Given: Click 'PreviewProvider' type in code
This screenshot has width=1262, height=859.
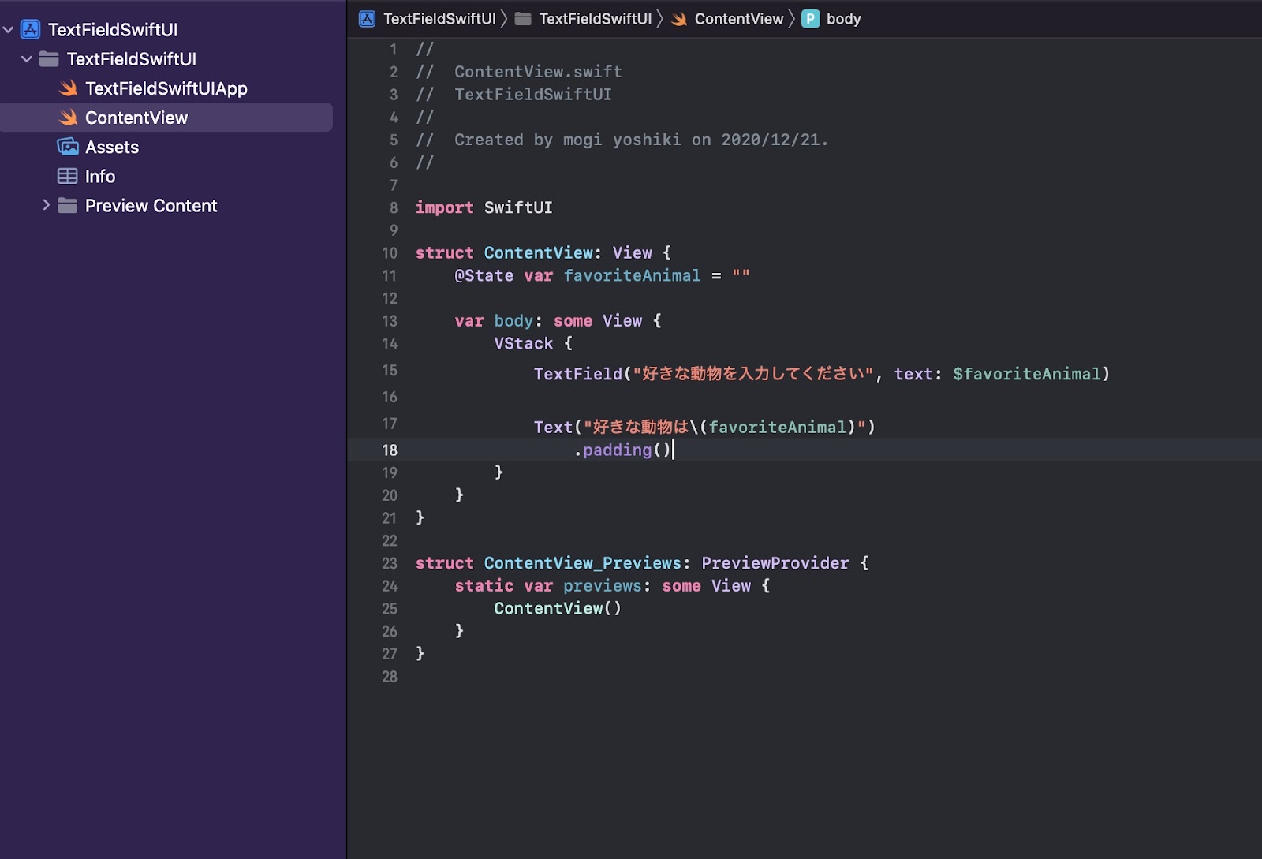Looking at the screenshot, I should pyautogui.click(x=775, y=563).
